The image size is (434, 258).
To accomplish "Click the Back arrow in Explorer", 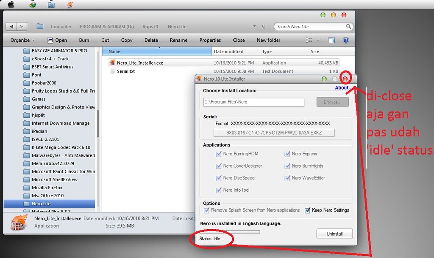I will [x=11, y=27].
